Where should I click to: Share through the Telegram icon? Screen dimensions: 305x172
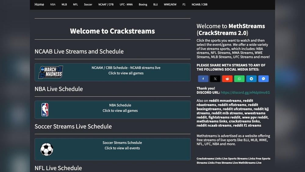(251, 79)
